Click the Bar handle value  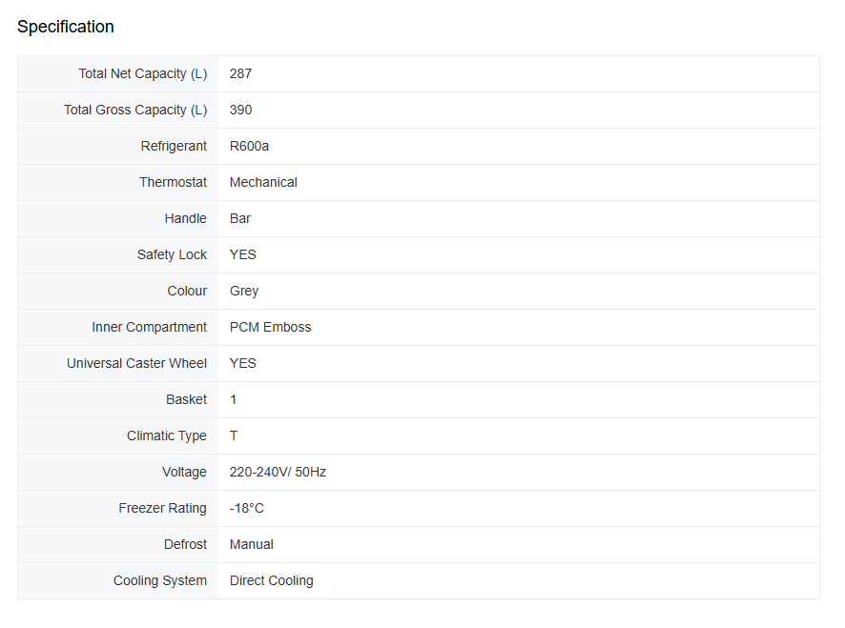[239, 218]
